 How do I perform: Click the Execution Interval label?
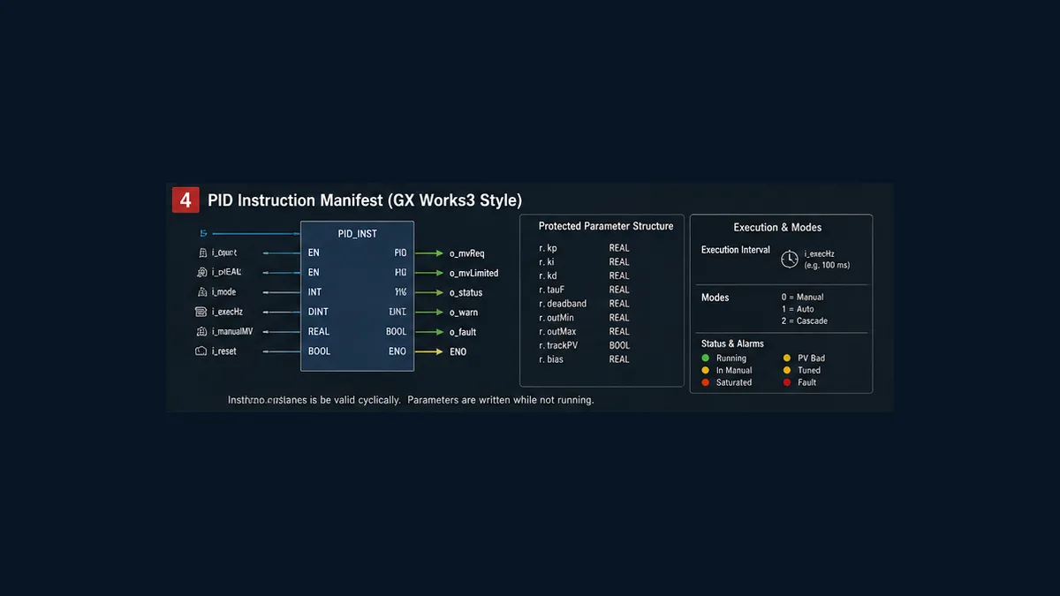click(x=736, y=250)
